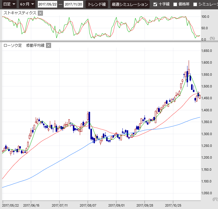This screenshot has height=209, width=218.
Task: Click the ローソク足 移動平均線 panel label
Action: coord(24,46)
